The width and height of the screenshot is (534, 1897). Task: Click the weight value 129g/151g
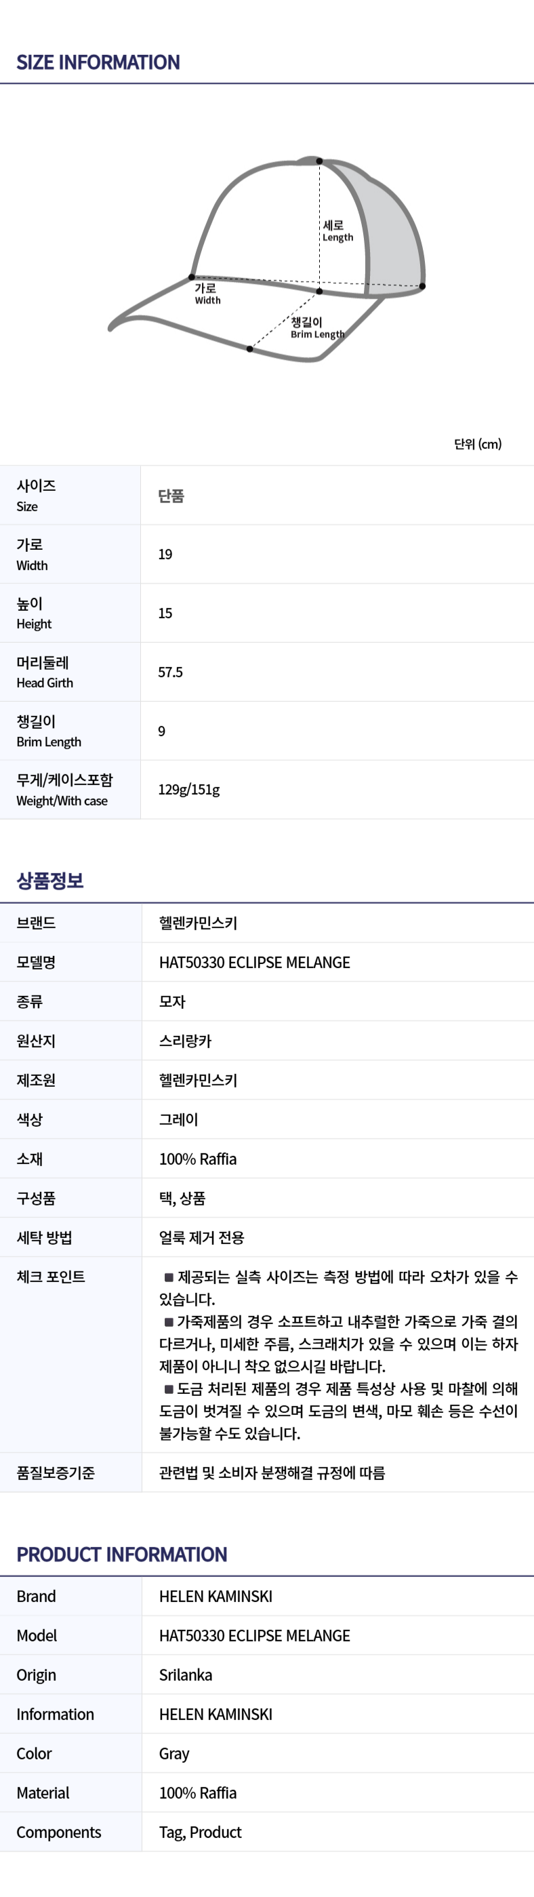point(188,789)
